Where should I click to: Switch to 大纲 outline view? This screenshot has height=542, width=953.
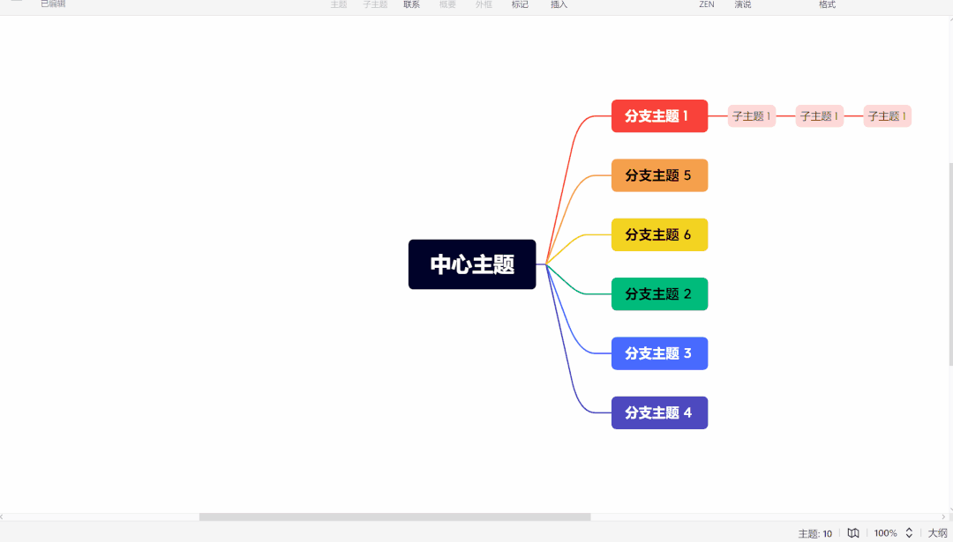tap(937, 533)
